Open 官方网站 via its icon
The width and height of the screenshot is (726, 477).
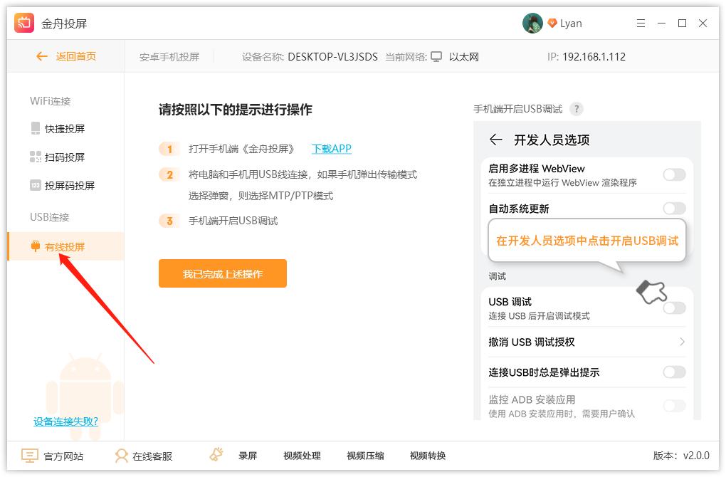coord(29,455)
